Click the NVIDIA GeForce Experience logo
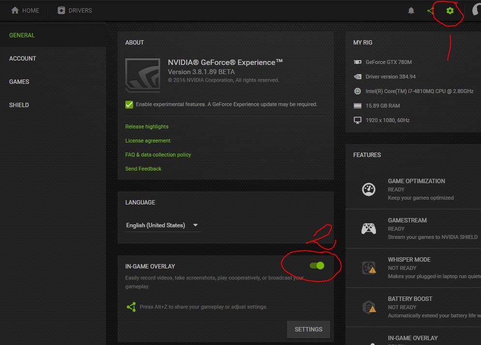The image size is (481, 345). tap(143, 75)
